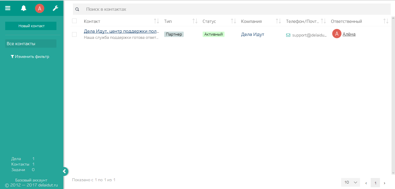395x189 pixels.
Task: Sort by Телефон/Почта column arrows
Action: pos(324,21)
